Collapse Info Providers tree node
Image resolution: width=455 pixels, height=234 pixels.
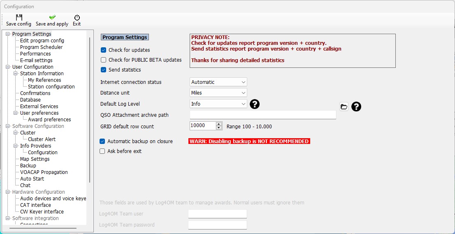click(16, 146)
